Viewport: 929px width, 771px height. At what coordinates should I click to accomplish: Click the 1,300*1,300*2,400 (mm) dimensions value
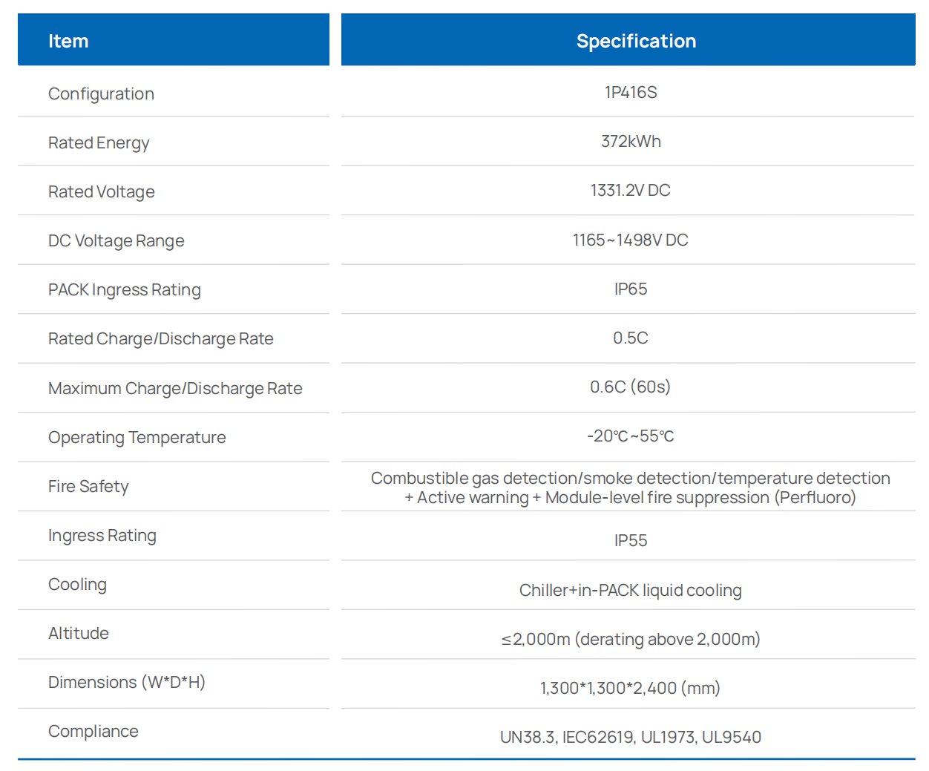tap(631, 689)
